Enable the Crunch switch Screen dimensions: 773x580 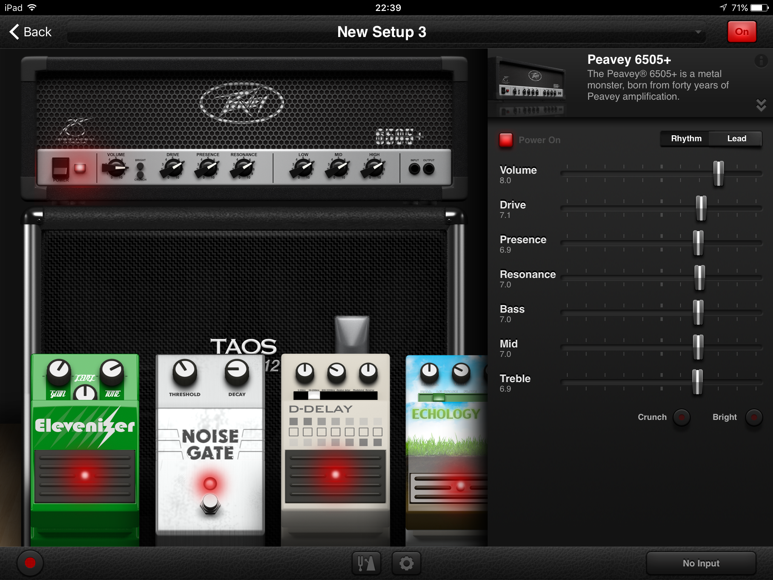(681, 417)
